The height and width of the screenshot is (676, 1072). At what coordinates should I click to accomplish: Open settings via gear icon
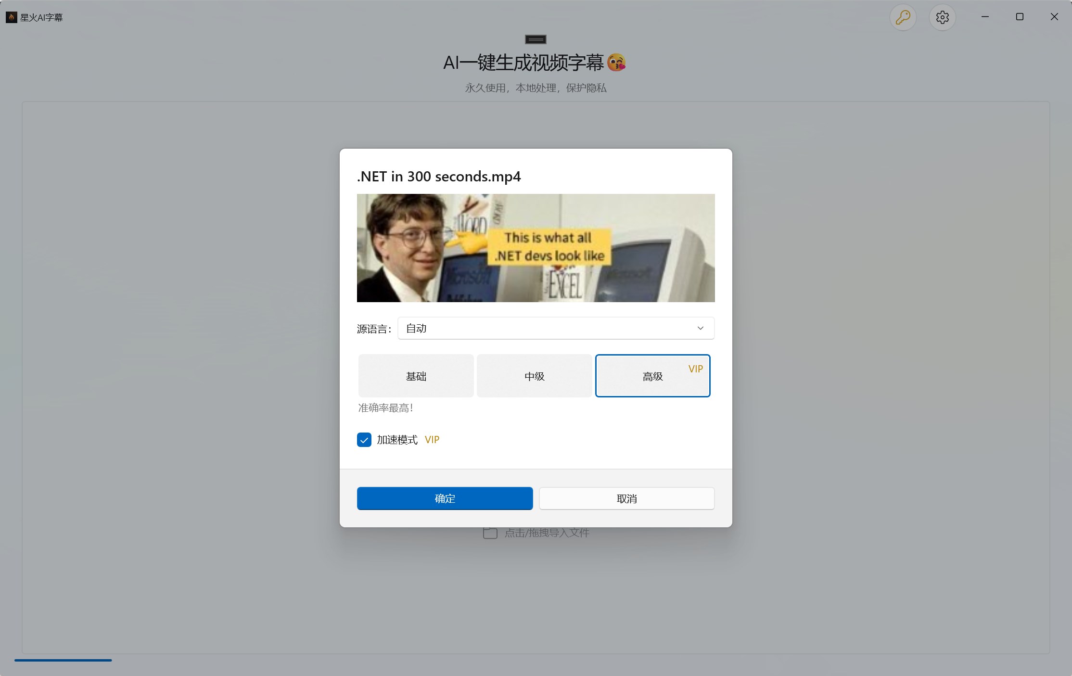tap(942, 17)
